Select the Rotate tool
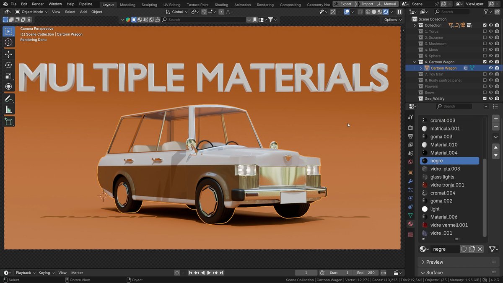The width and height of the screenshot is (503, 283). click(x=8, y=65)
